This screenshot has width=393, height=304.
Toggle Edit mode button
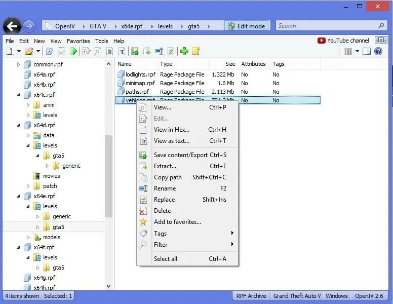(247, 26)
